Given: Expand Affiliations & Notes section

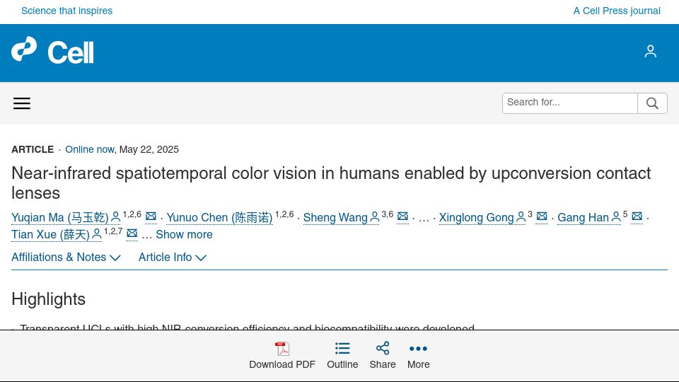Looking at the screenshot, I should (66, 257).
